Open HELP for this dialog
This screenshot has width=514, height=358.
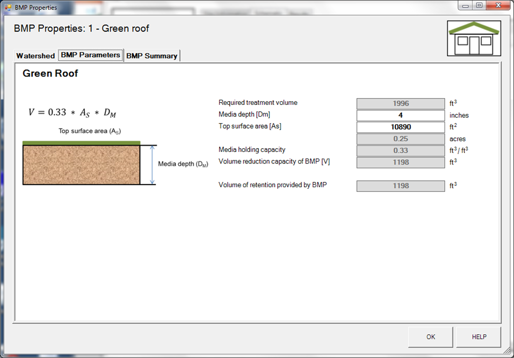(479, 337)
